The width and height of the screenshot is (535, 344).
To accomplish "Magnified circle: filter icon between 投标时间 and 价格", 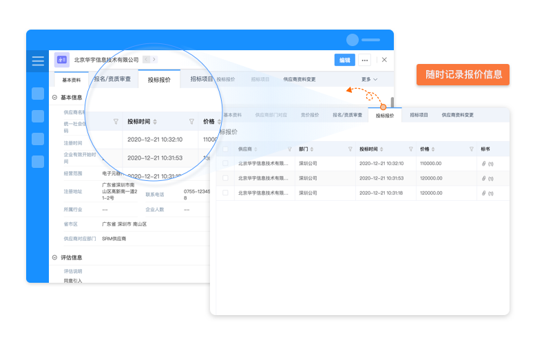I will tap(191, 121).
